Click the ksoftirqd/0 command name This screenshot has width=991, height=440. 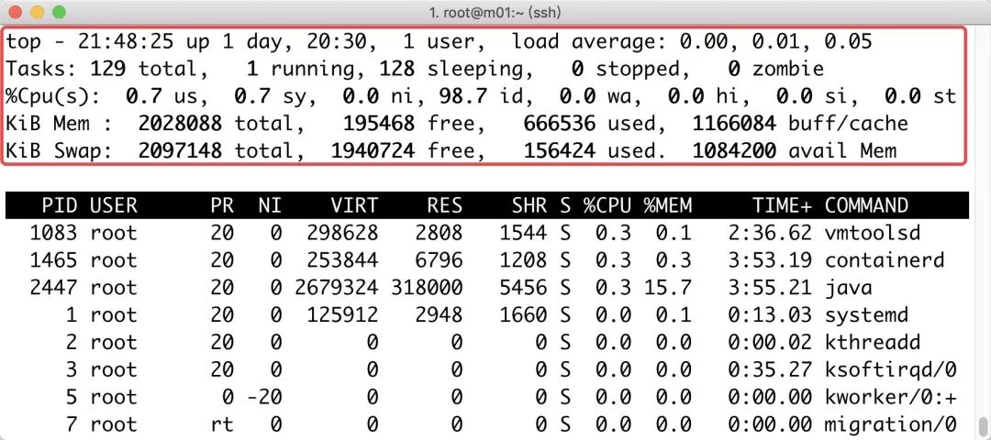pyautogui.click(x=890, y=370)
